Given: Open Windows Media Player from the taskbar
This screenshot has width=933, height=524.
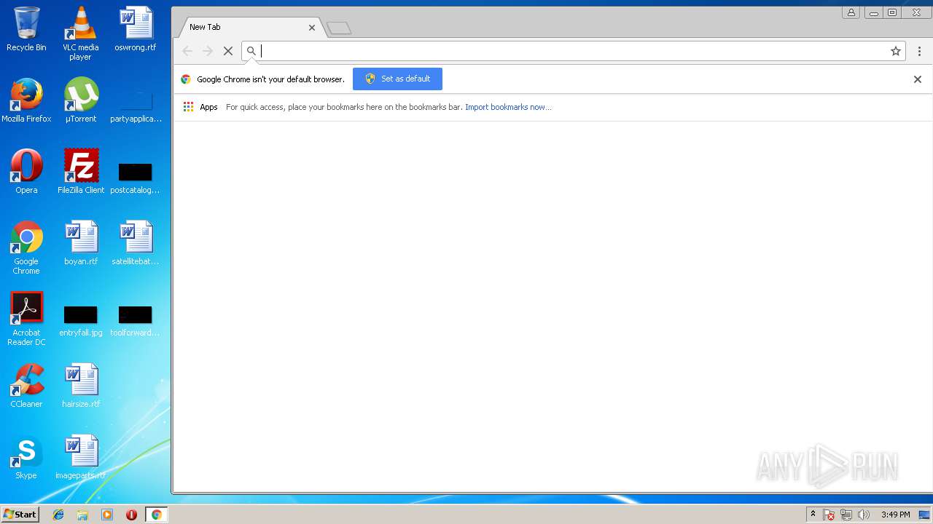Looking at the screenshot, I should pos(107,515).
